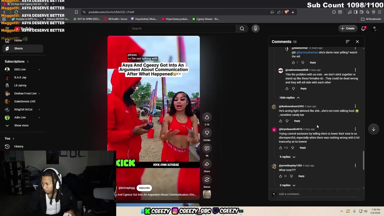The height and width of the screenshot is (216, 384).
Task: Share the Short video
Action: [x=207, y=164]
